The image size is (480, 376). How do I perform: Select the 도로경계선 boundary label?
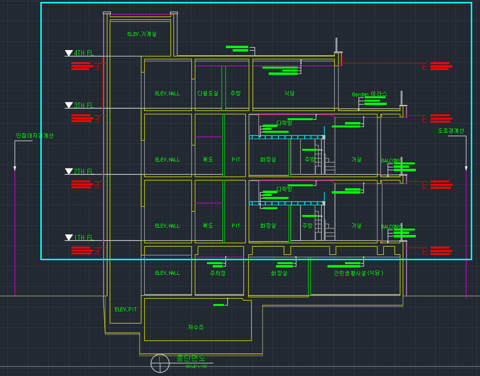coord(451,131)
